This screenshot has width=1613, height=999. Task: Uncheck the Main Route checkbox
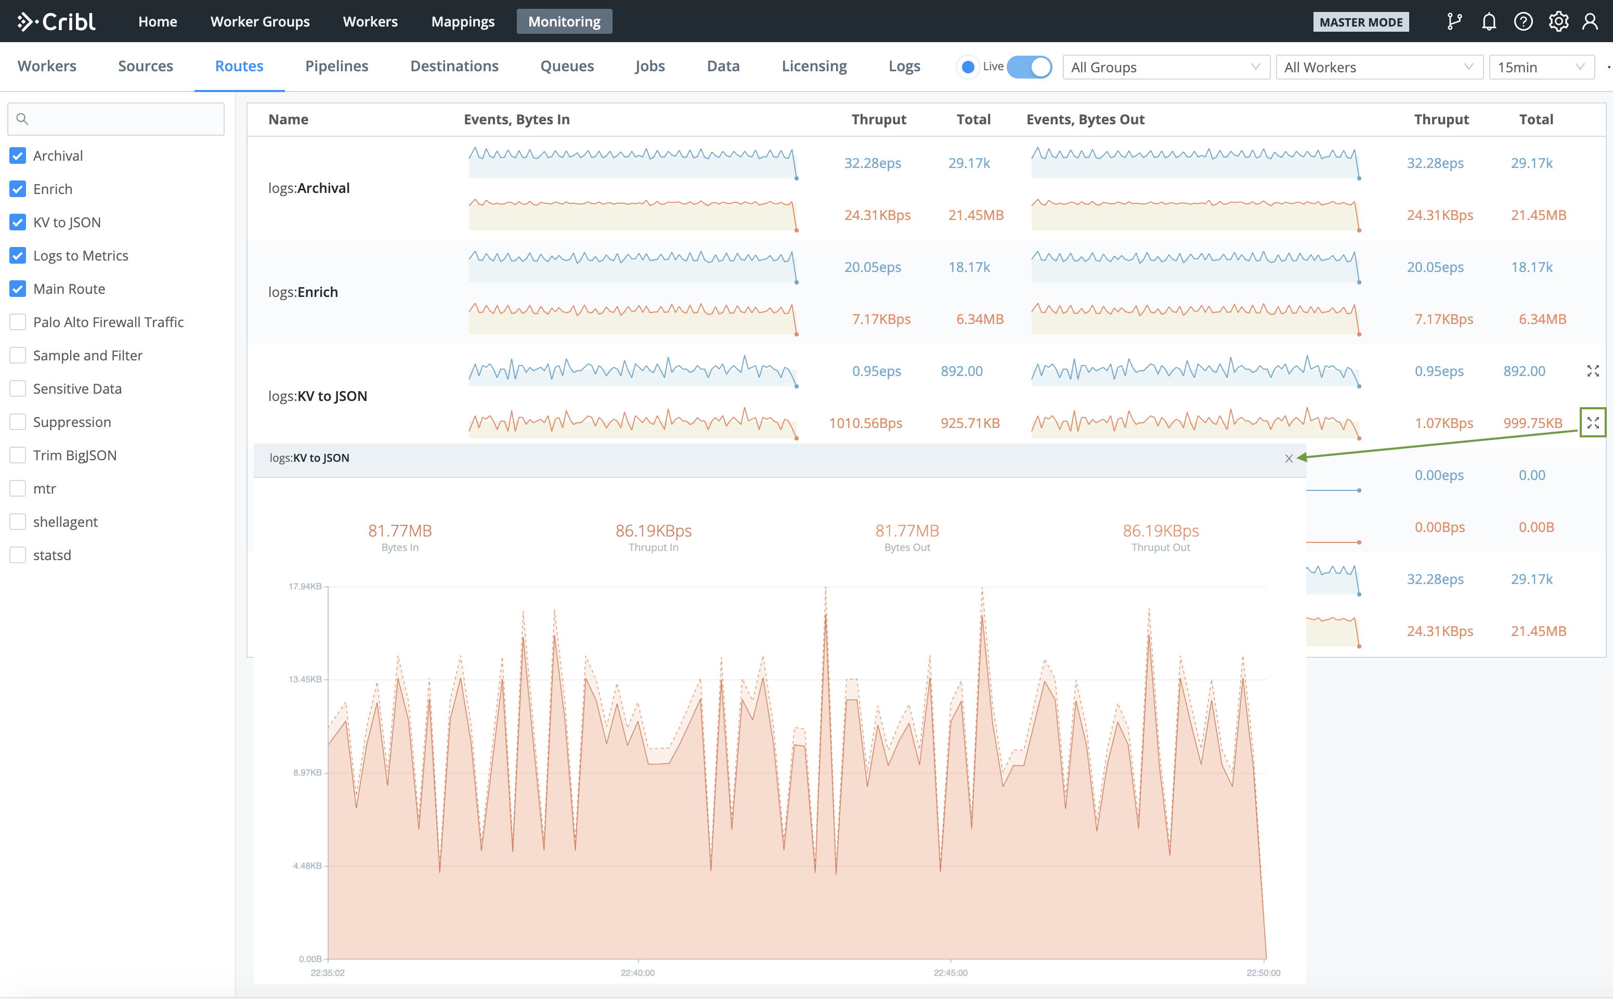[18, 289]
